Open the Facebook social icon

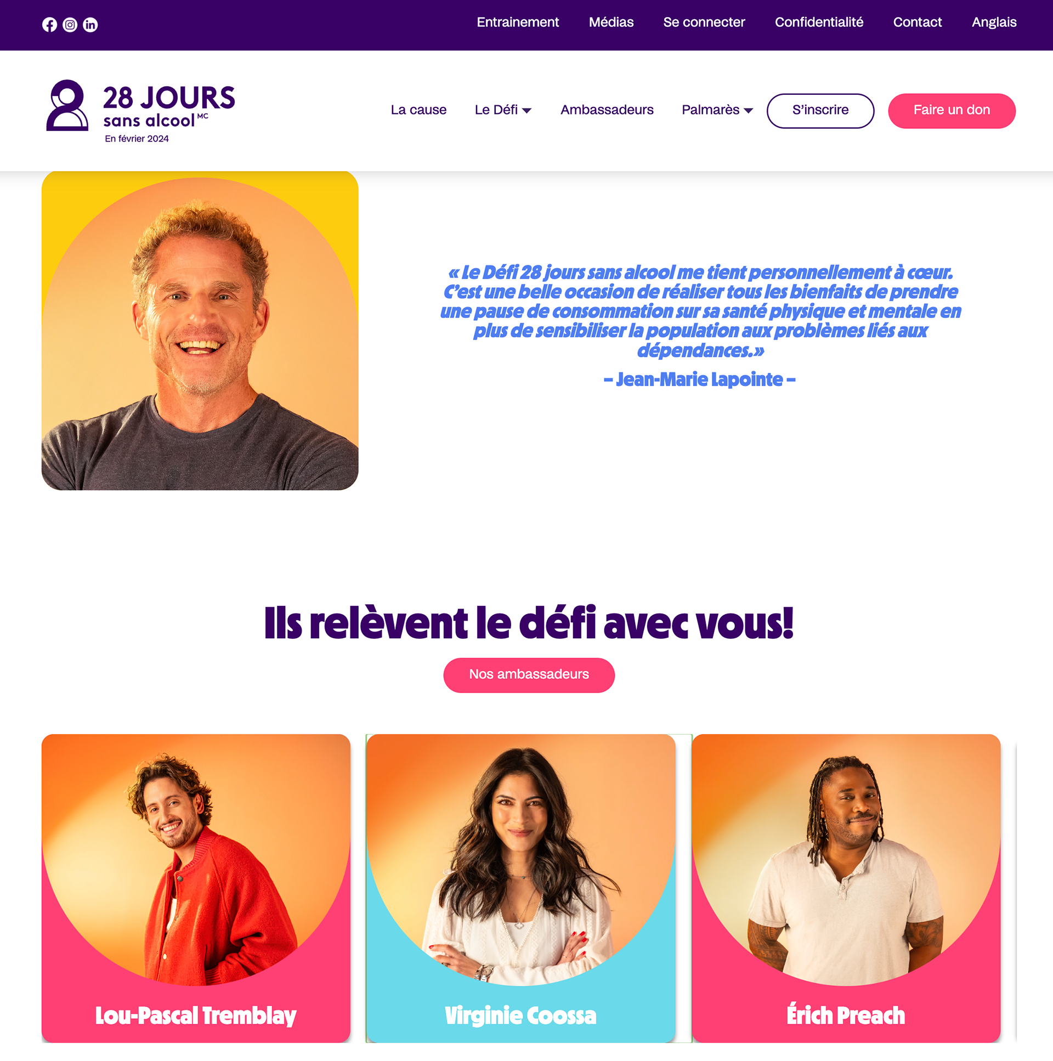(49, 25)
